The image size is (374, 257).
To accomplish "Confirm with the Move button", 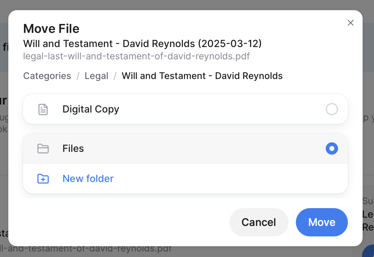I will tap(322, 222).
